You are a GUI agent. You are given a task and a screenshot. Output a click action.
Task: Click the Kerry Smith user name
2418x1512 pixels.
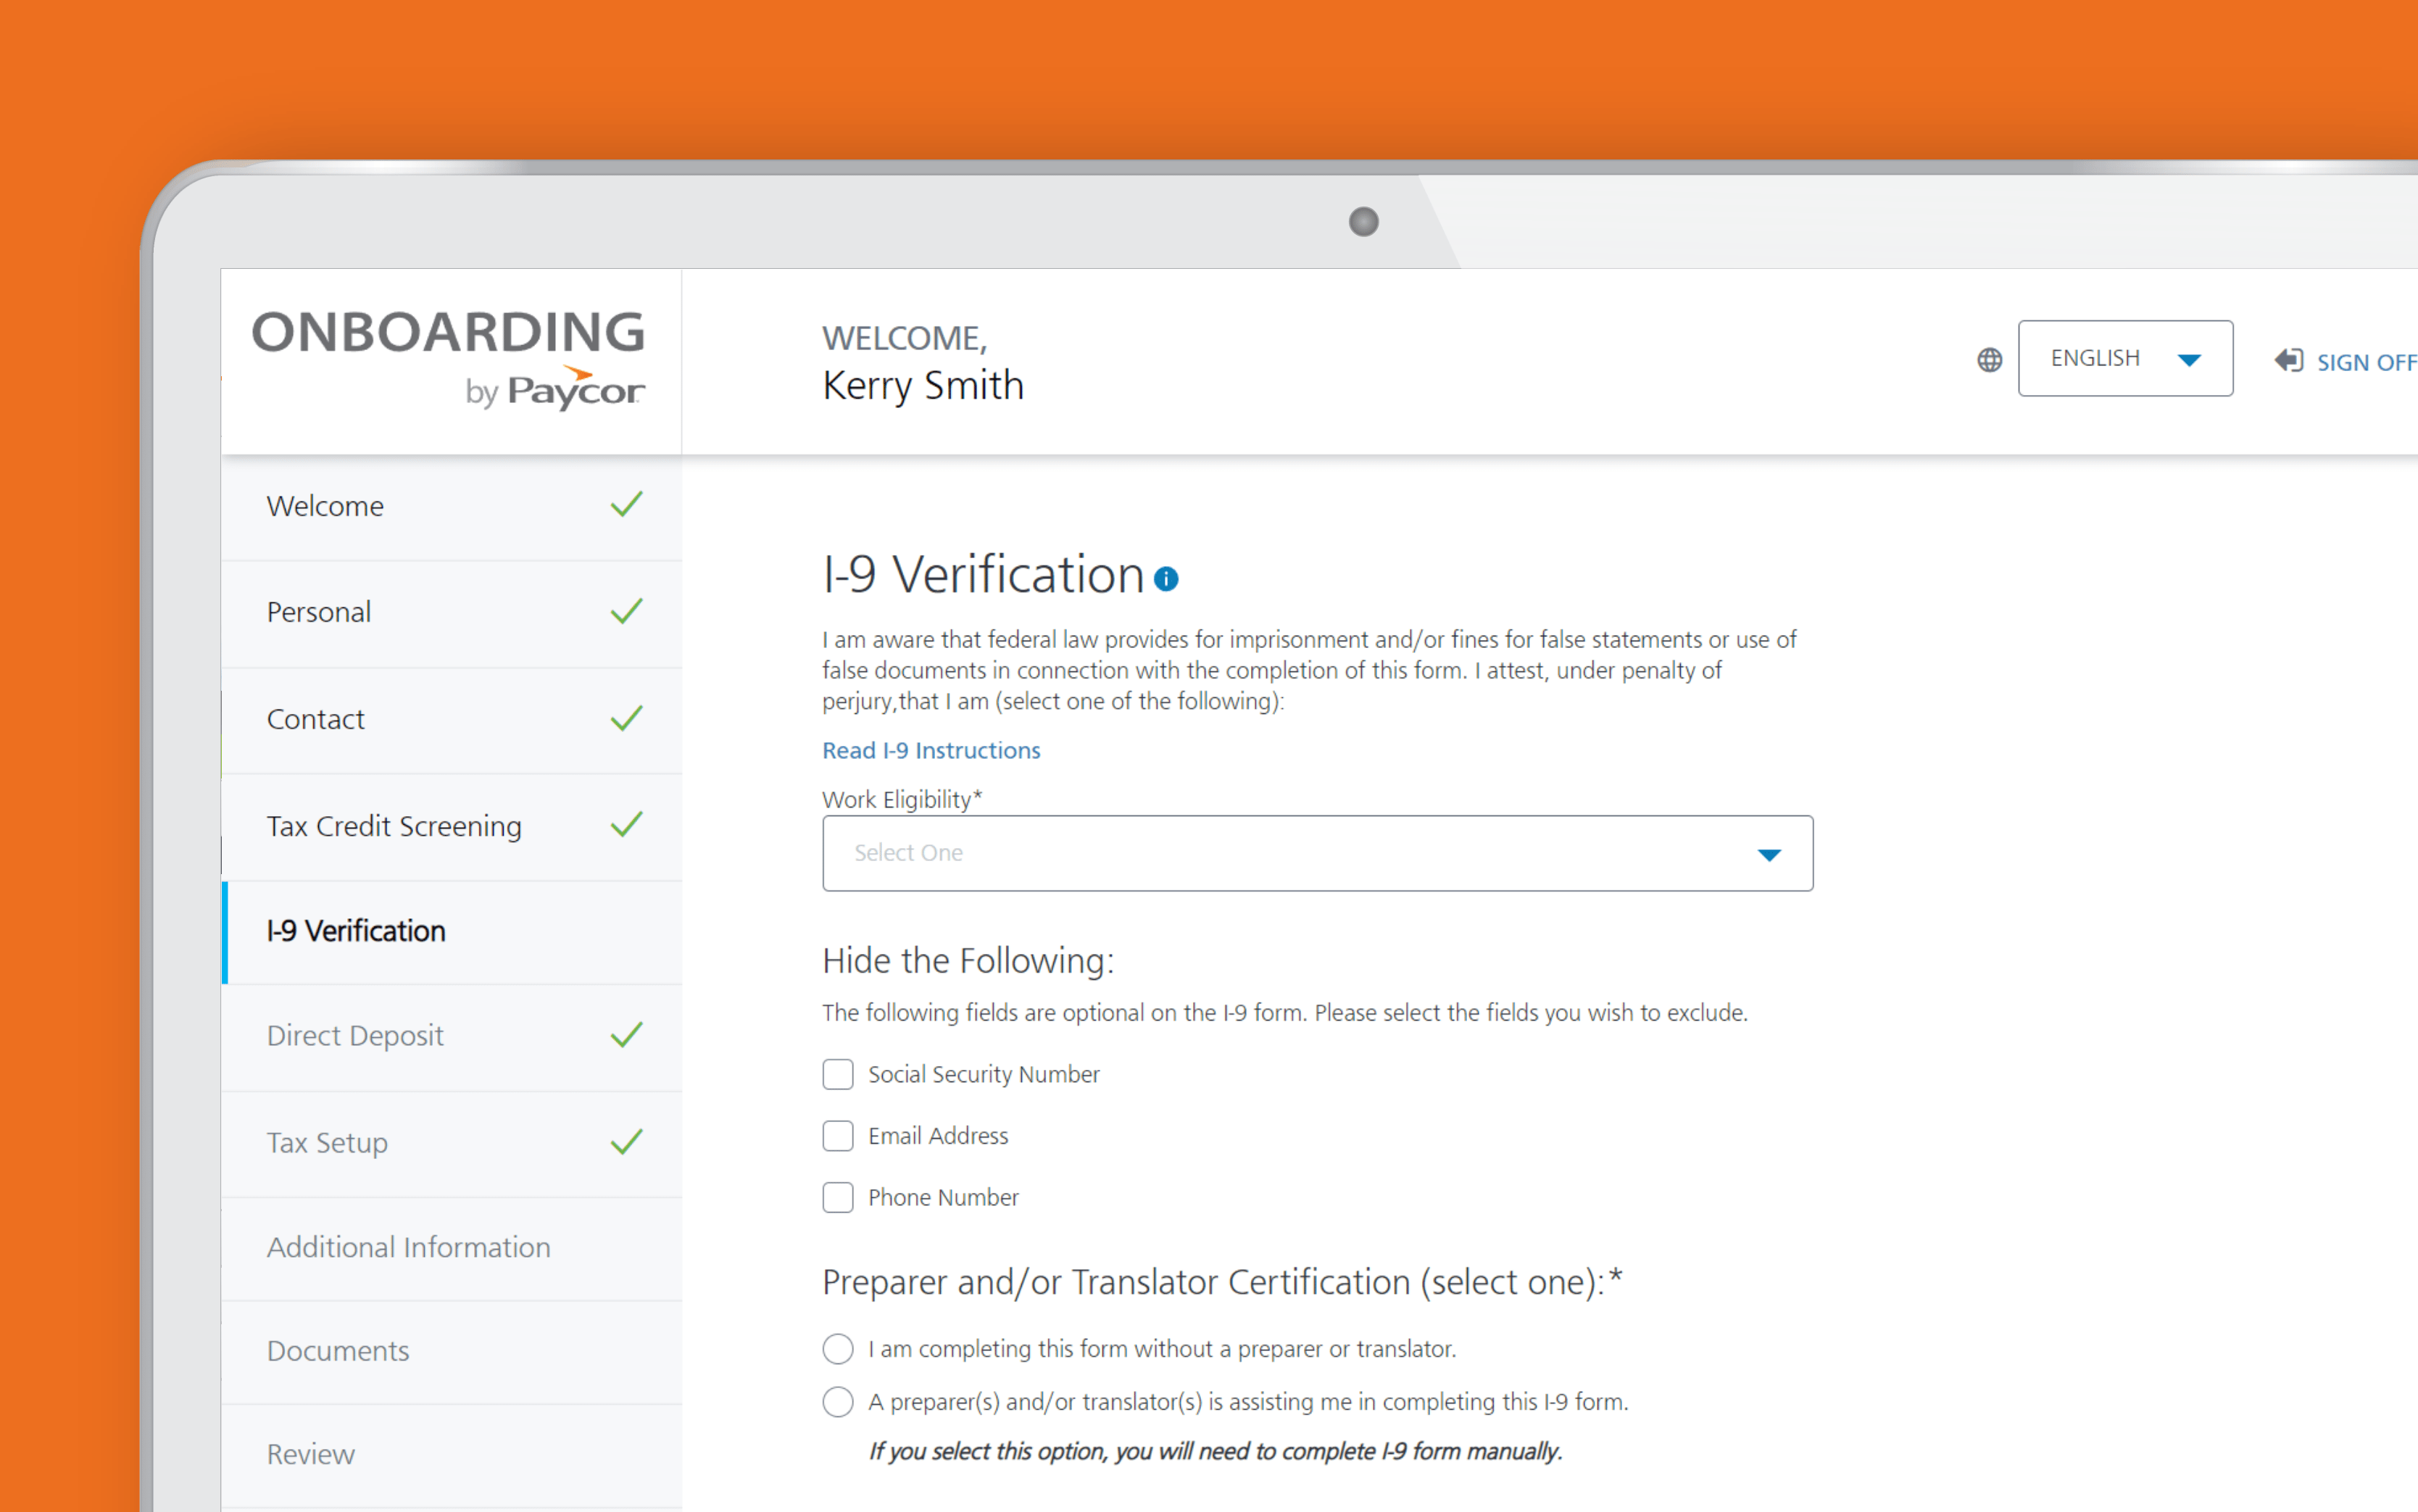click(x=923, y=386)
